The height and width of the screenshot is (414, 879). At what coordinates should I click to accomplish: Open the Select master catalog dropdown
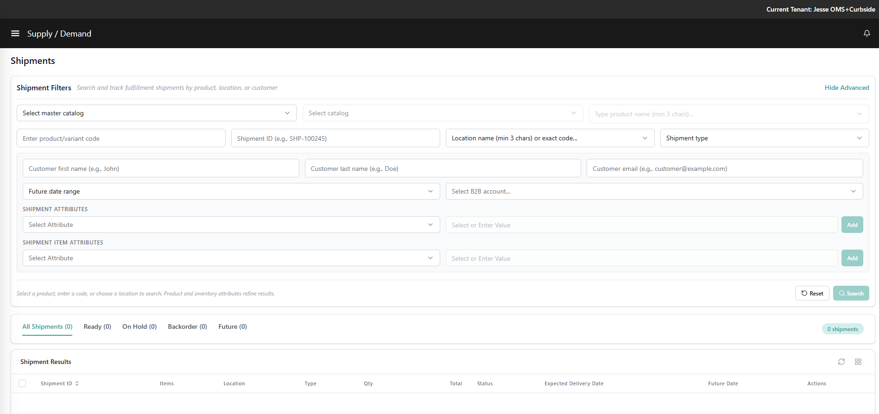tap(157, 113)
